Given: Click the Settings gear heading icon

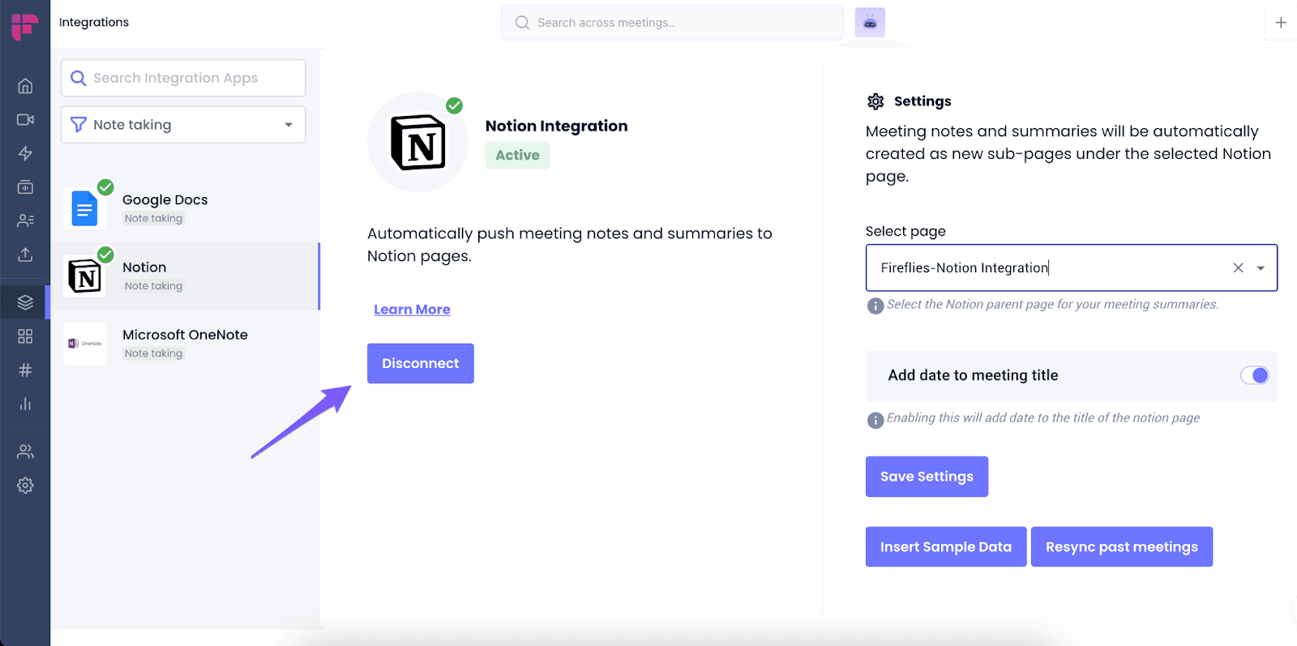Looking at the screenshot, I should pyautogui.click(x=875, y=101).
